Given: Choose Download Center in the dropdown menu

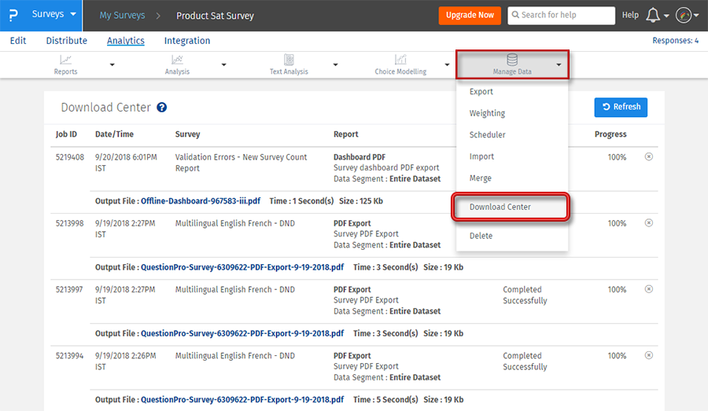Looking at the screenshot, I should (x=500, y=207).
